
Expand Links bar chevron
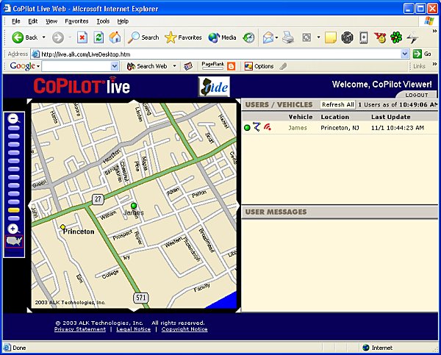click(x=434, y=64)
